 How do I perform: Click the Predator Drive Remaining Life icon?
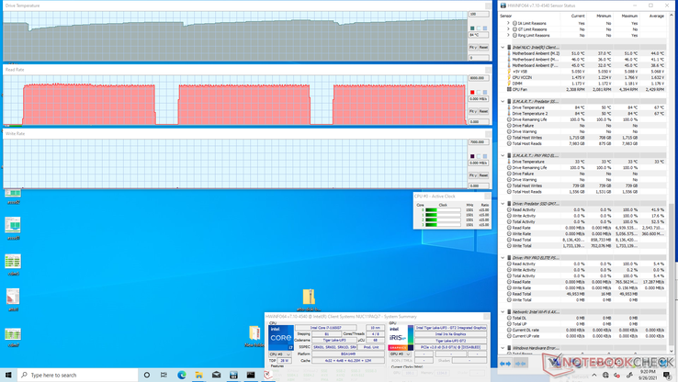point(509,119)
